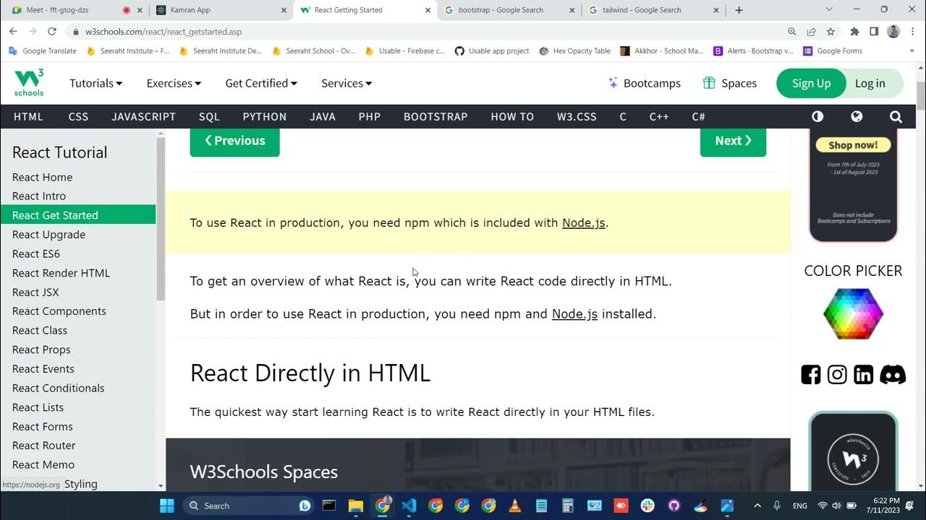Select JAVASCRIPT in the topic navbar
The width and height of the screenshot is (926, 520).
pyautogui.click(x=143, y=116)
